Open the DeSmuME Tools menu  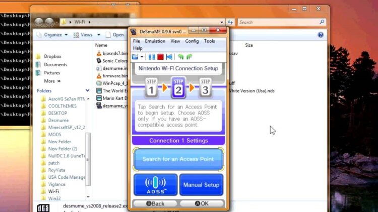coord(209,41)
